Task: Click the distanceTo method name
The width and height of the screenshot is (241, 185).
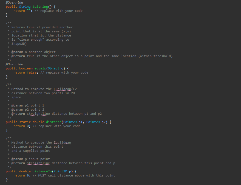Action: [42, 171]
